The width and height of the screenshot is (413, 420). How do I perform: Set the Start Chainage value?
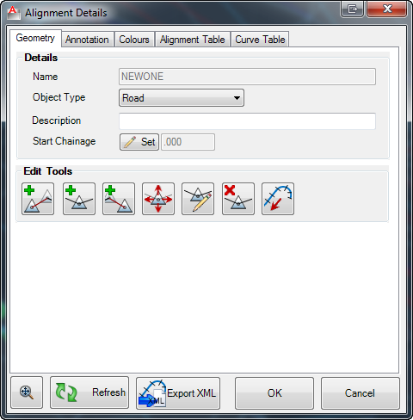click(x=139, y=142)
